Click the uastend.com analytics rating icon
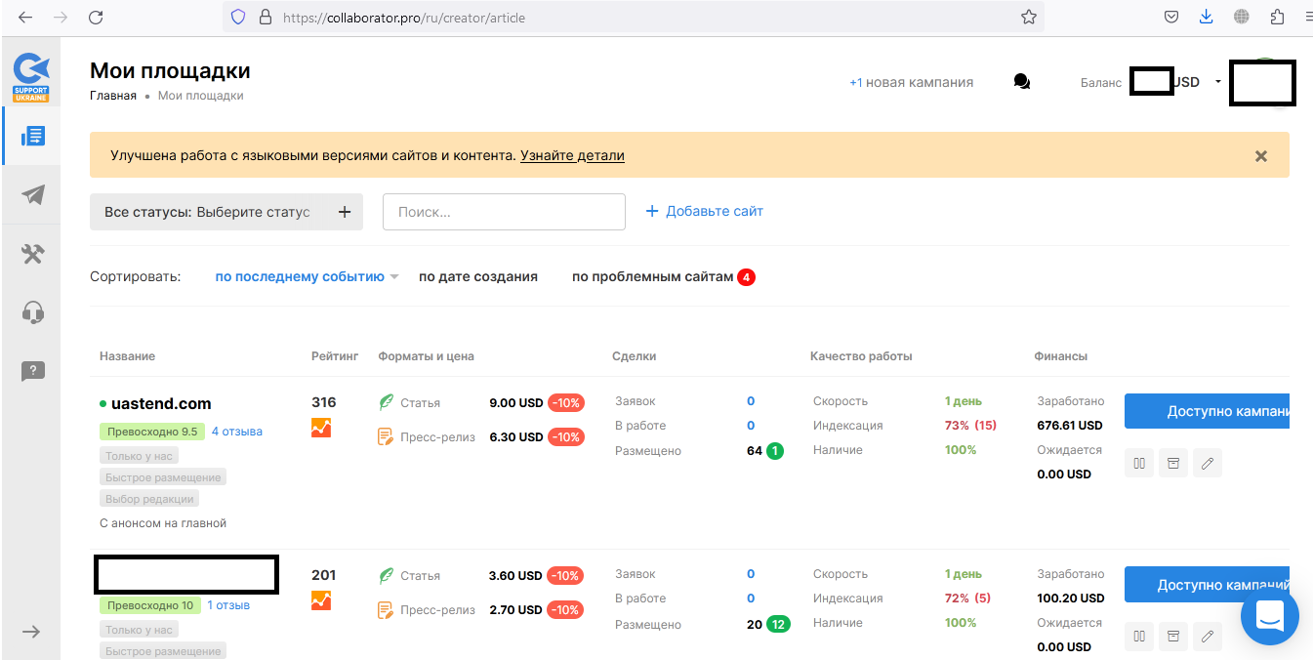 [321, 428]
